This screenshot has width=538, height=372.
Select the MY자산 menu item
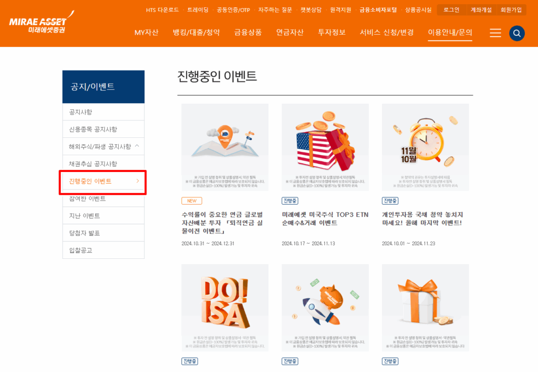pyautogui.click(x=146, y=33)
